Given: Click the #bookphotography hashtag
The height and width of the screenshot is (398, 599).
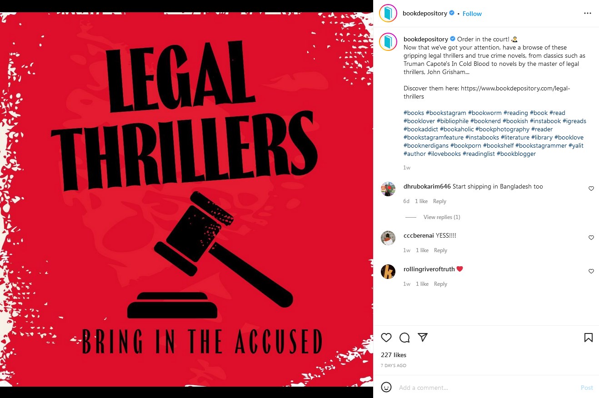Looking at the screenshot, I should (x=502, y=129).
